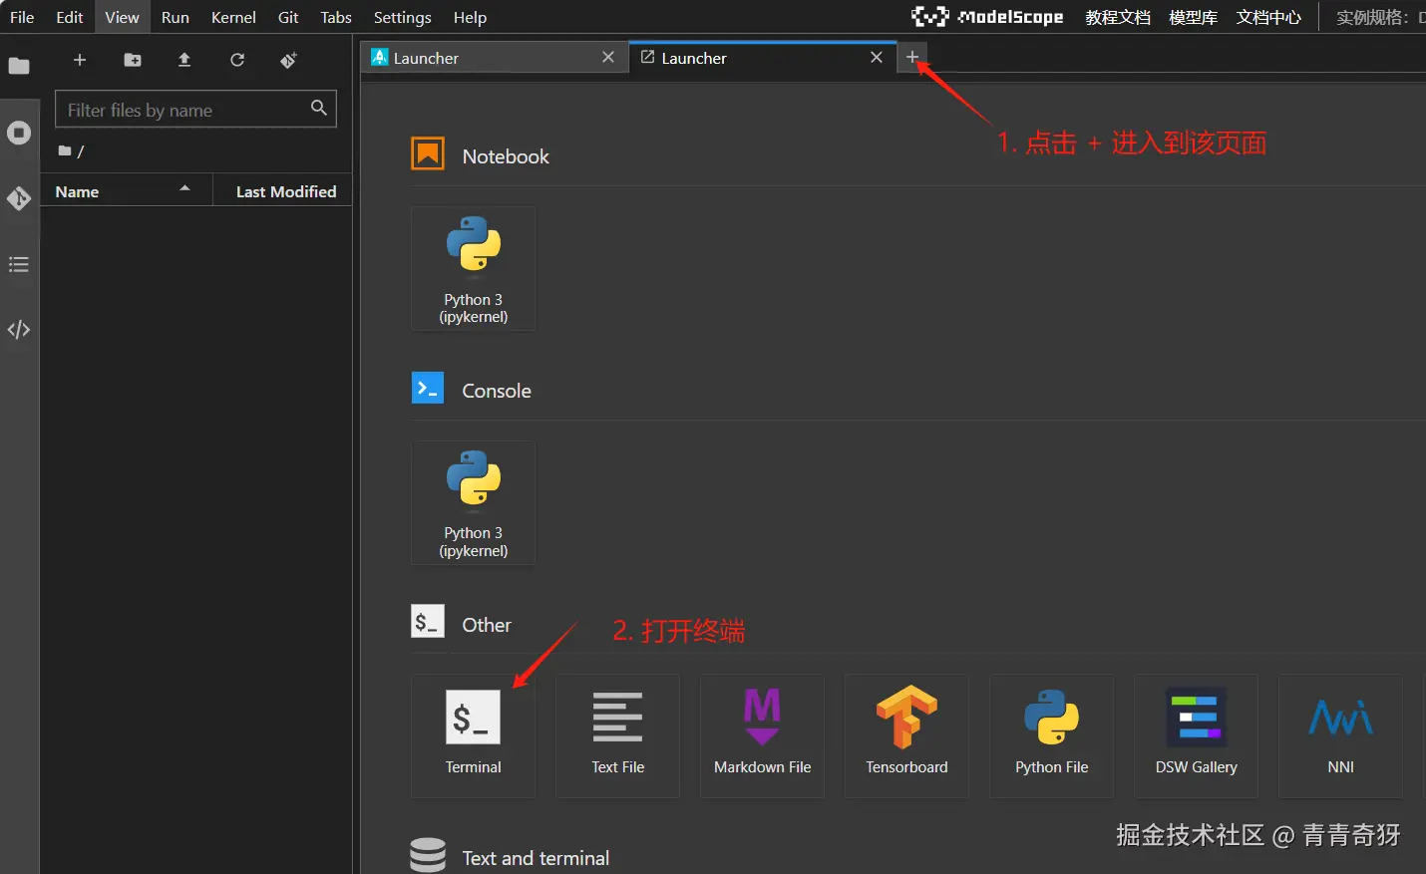Open a new Terminal
This screenshot has height=874, width=1426.
tap(474, 735)
